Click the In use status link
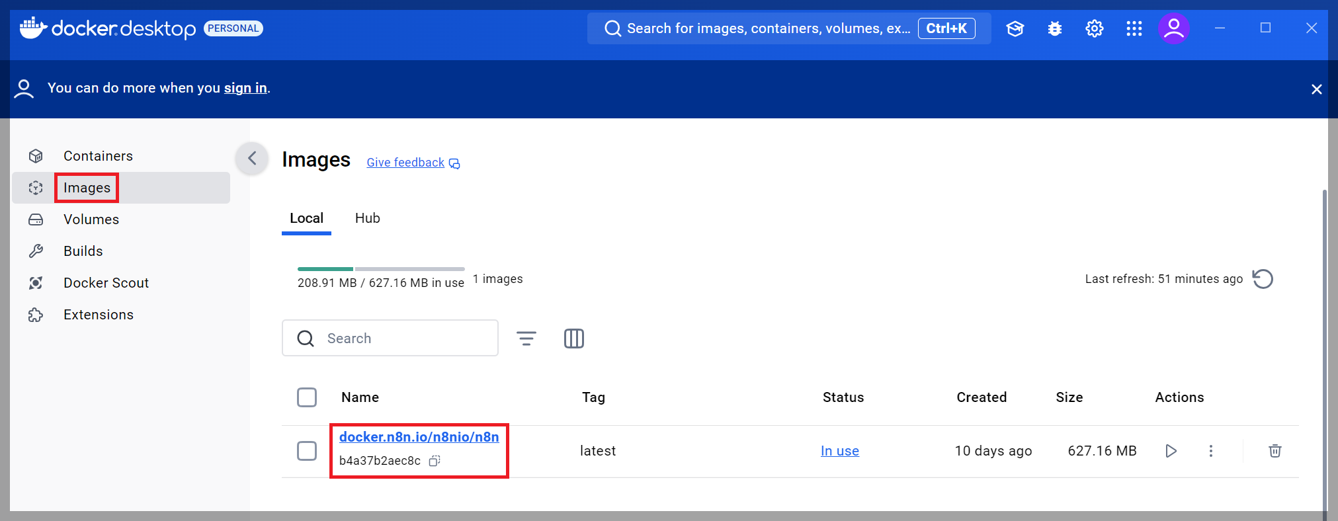Image resolution: width=1338 pixels, height=521 pixels. (x=840, y=451)
